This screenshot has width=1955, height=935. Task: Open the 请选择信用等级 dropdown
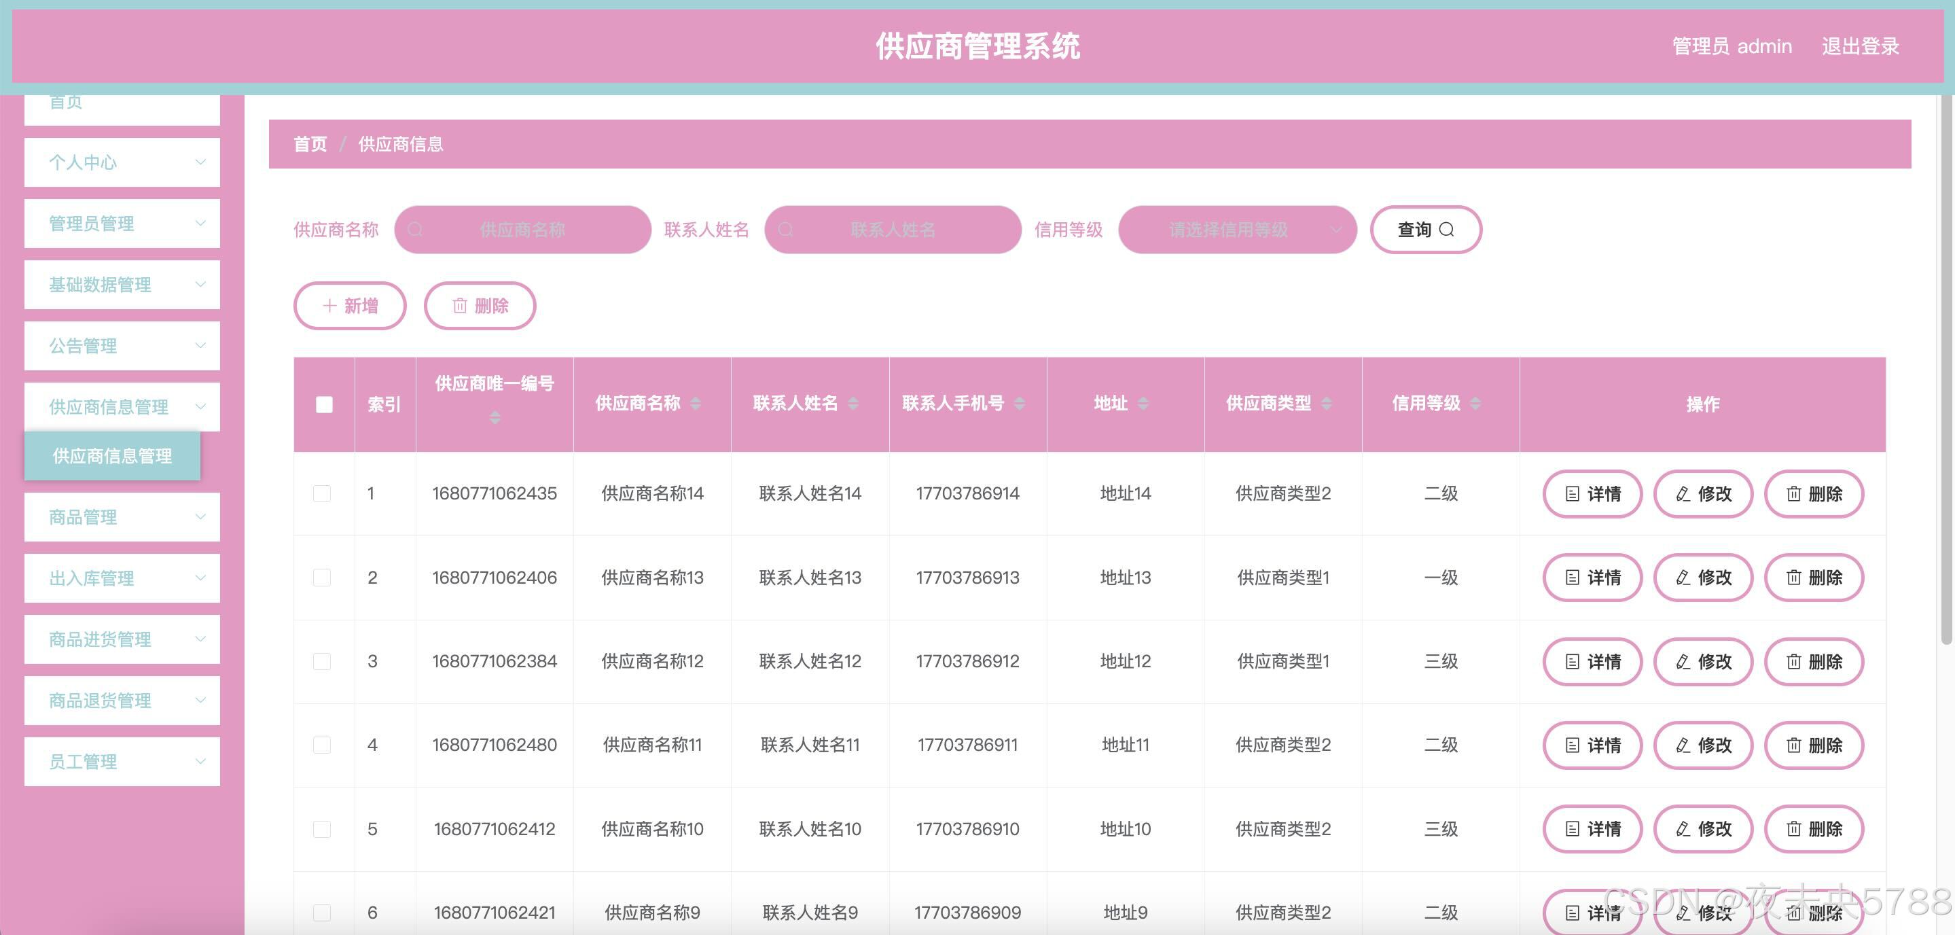(1237, 229)
